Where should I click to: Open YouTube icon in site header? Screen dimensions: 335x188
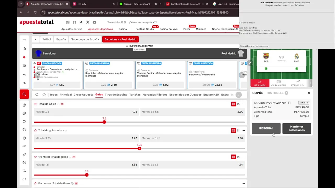click(x=94, y=22)
